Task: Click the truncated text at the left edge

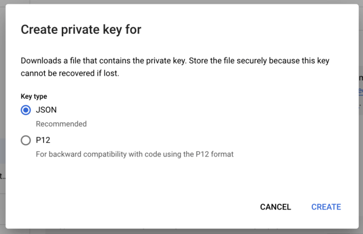Action: point(3,176)
